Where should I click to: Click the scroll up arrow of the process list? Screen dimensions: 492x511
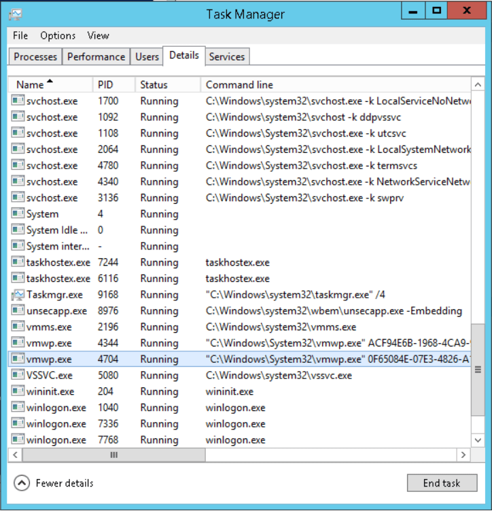coord(478,85)
